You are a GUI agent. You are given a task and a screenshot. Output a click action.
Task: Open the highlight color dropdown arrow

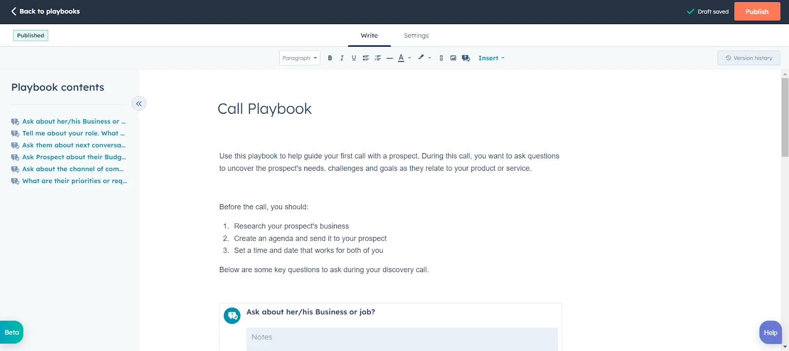(430, 58)
